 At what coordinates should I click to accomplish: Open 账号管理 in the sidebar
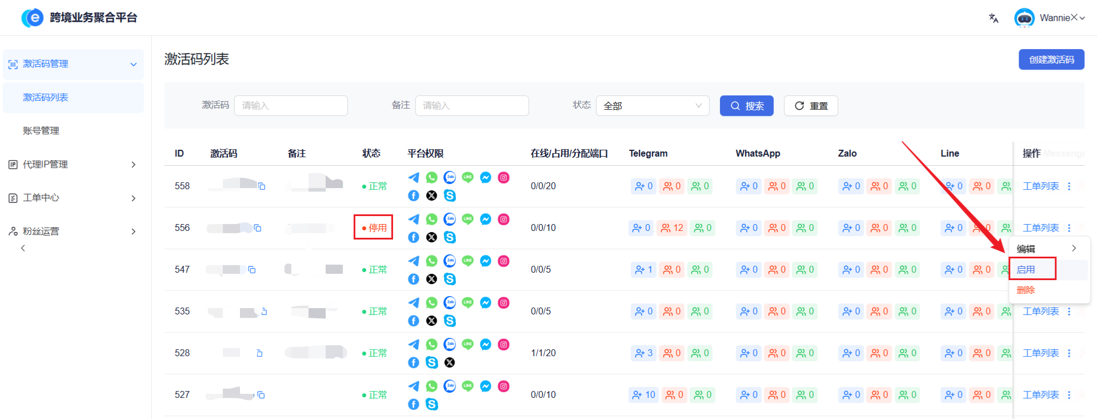[x=41, y=131]
